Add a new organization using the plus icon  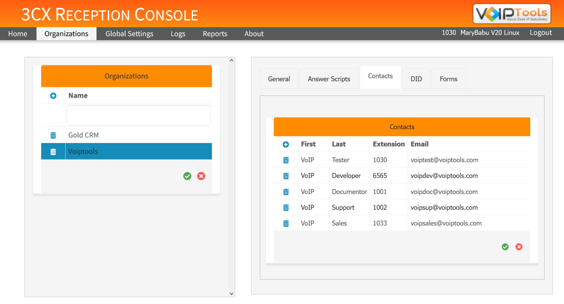(53, 96)
